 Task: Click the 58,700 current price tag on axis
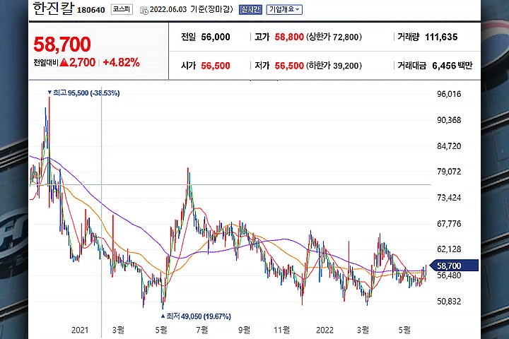(454, 266)
